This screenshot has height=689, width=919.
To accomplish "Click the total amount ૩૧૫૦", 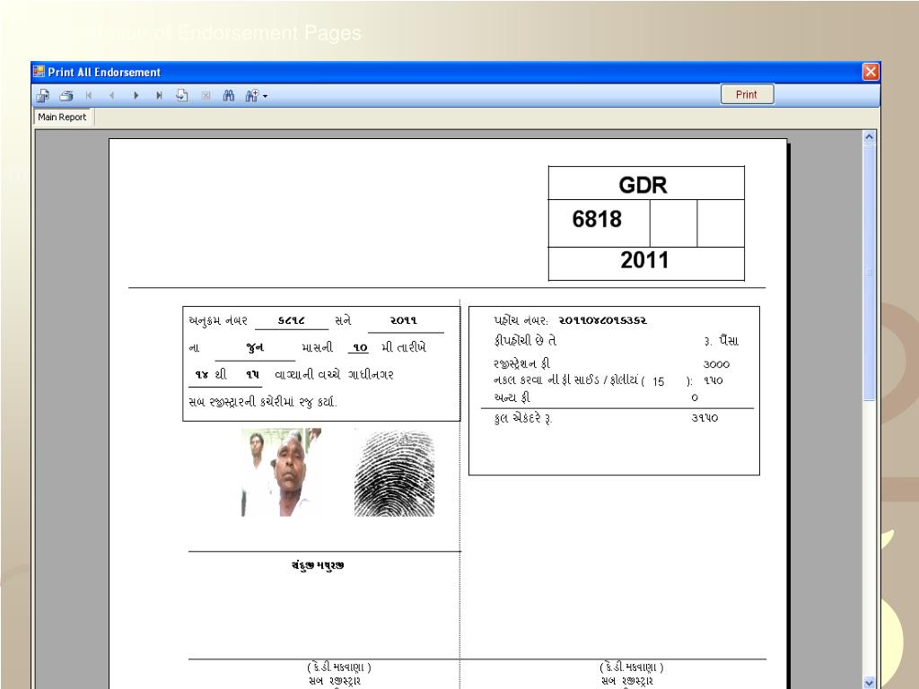I will (705, 418).
